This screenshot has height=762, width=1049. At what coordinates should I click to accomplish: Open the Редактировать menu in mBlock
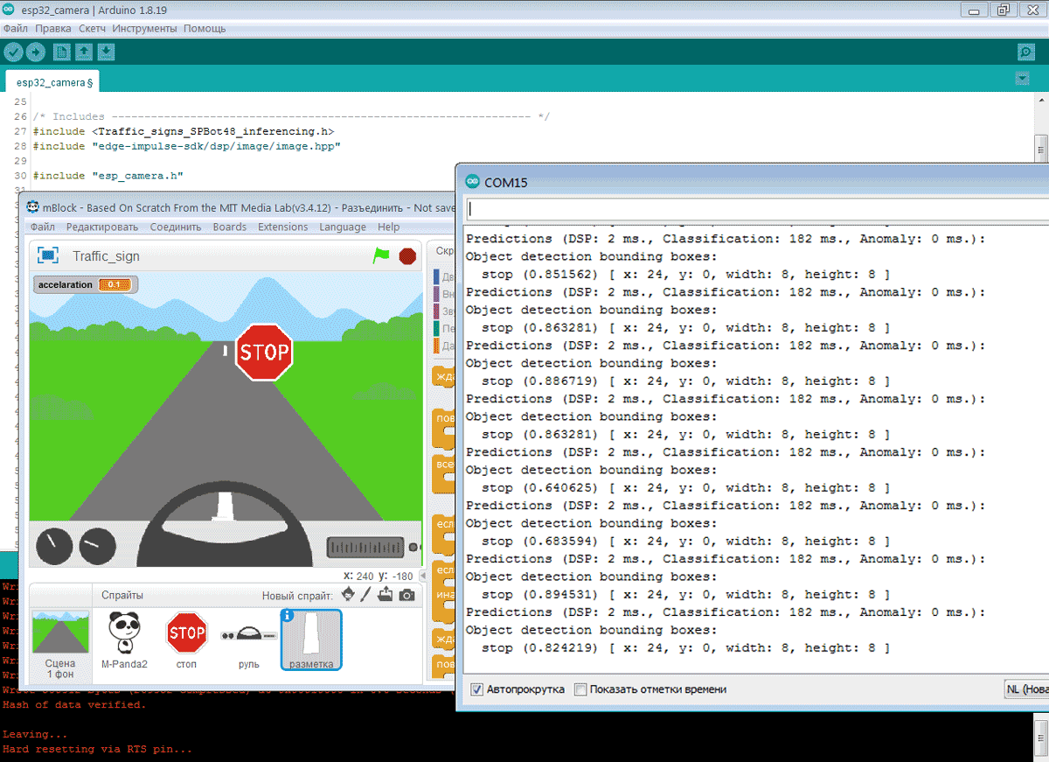[x=102, y=227]
